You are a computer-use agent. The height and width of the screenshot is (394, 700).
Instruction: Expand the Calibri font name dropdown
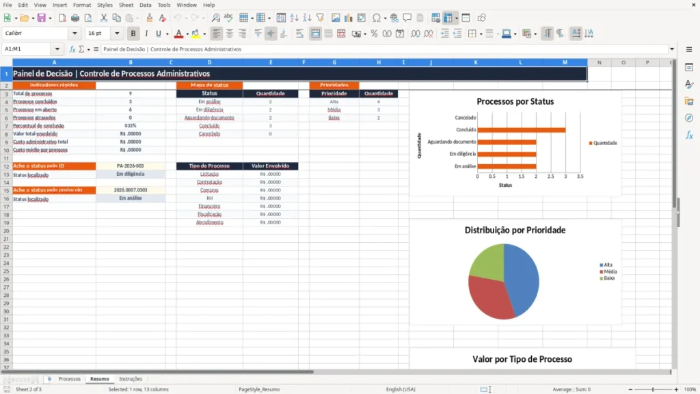click(75, 34)
